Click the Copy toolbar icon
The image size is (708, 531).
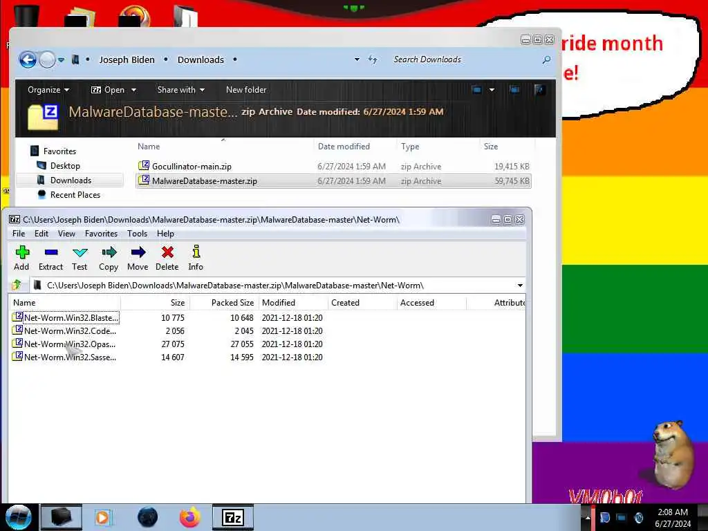click(x=109, y=258)
